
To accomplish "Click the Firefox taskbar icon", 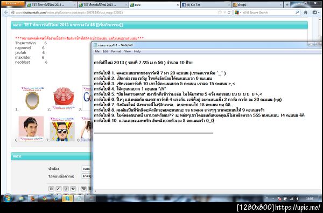I will (x=33, y=199).
